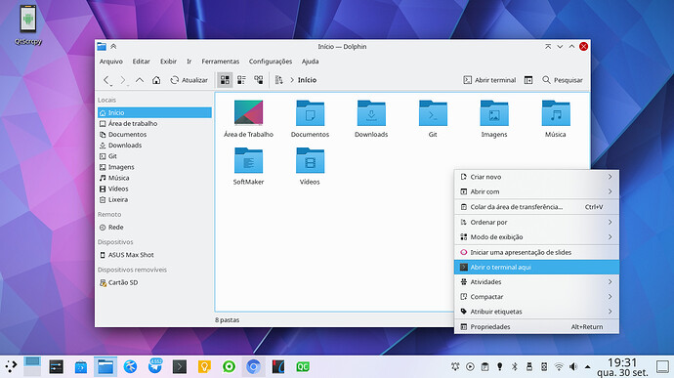Expand Compactar submenu
Image resolution: width=674 pixels, height=378 pixels.
[x=536, y=297]
